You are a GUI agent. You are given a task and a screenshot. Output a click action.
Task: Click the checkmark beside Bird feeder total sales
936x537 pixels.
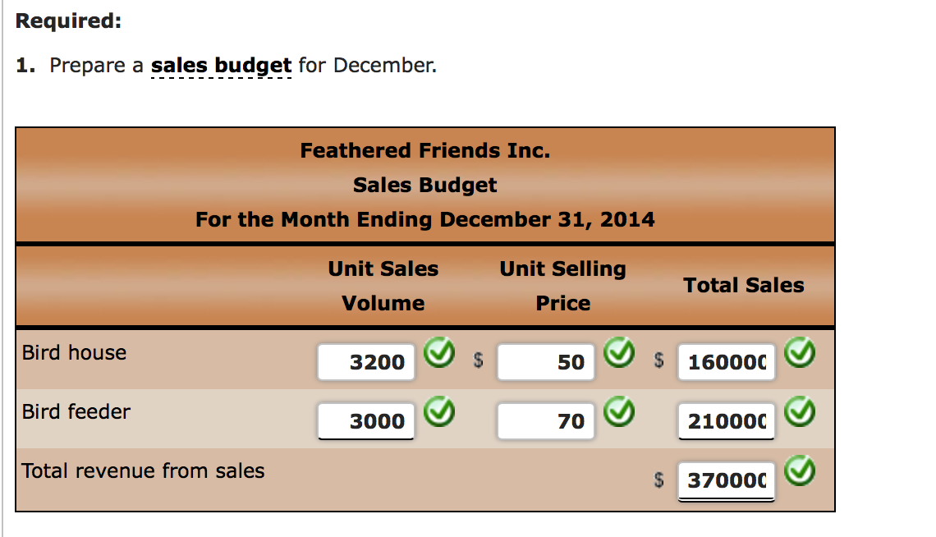[x=800, y=411]
